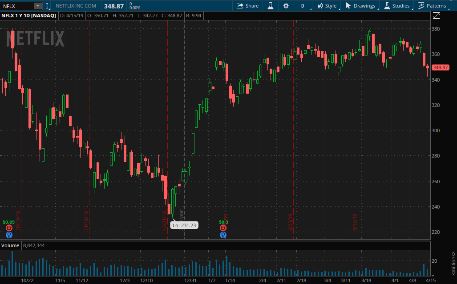457x284 pixels.
Task: Click red conference call phone icon near $0.89
Action: 9,228
